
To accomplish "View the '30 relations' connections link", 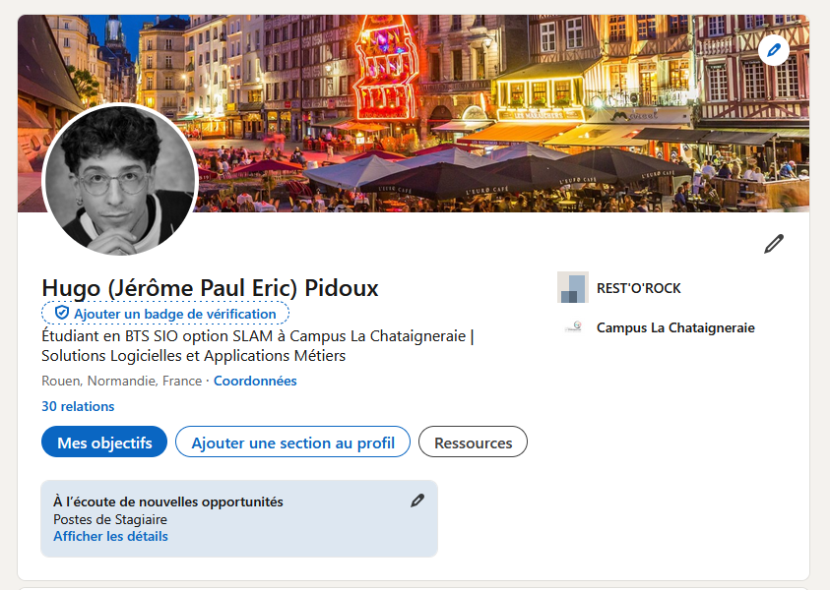I will click(78, 406).
